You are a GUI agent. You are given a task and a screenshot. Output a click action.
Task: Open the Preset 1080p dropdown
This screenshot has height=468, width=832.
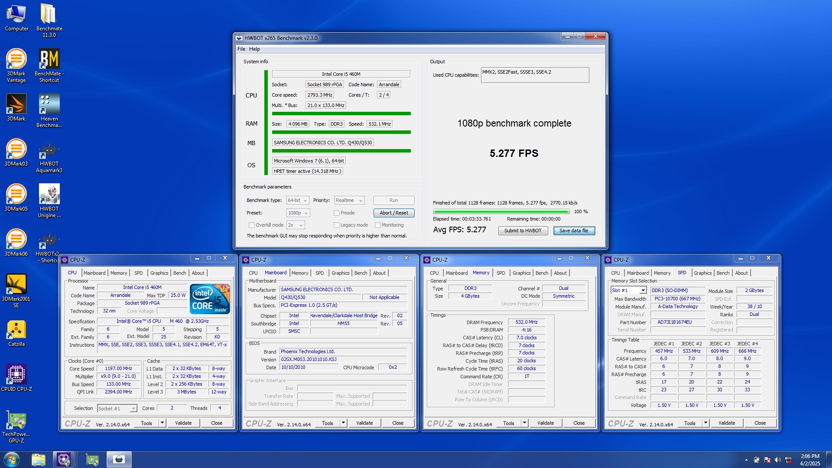point(298,213)
